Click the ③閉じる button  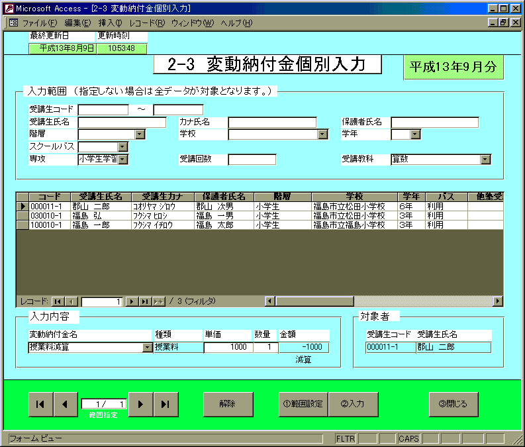pos(453,404)
